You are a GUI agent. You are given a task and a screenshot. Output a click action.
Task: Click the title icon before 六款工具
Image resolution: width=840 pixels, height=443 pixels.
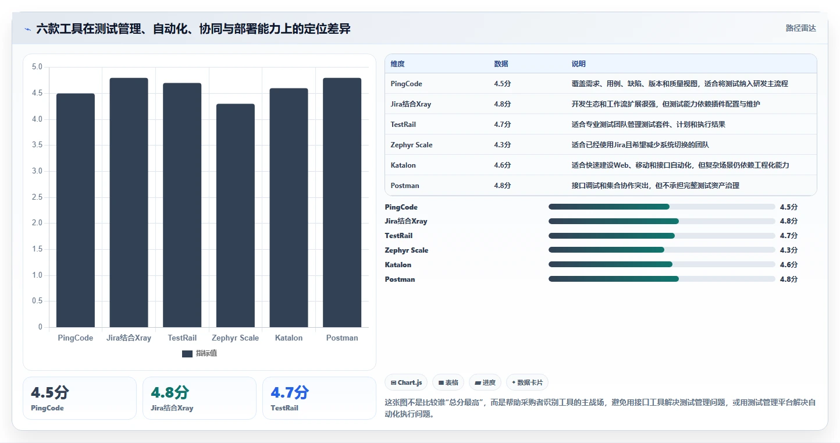click(x=27, y=29)
